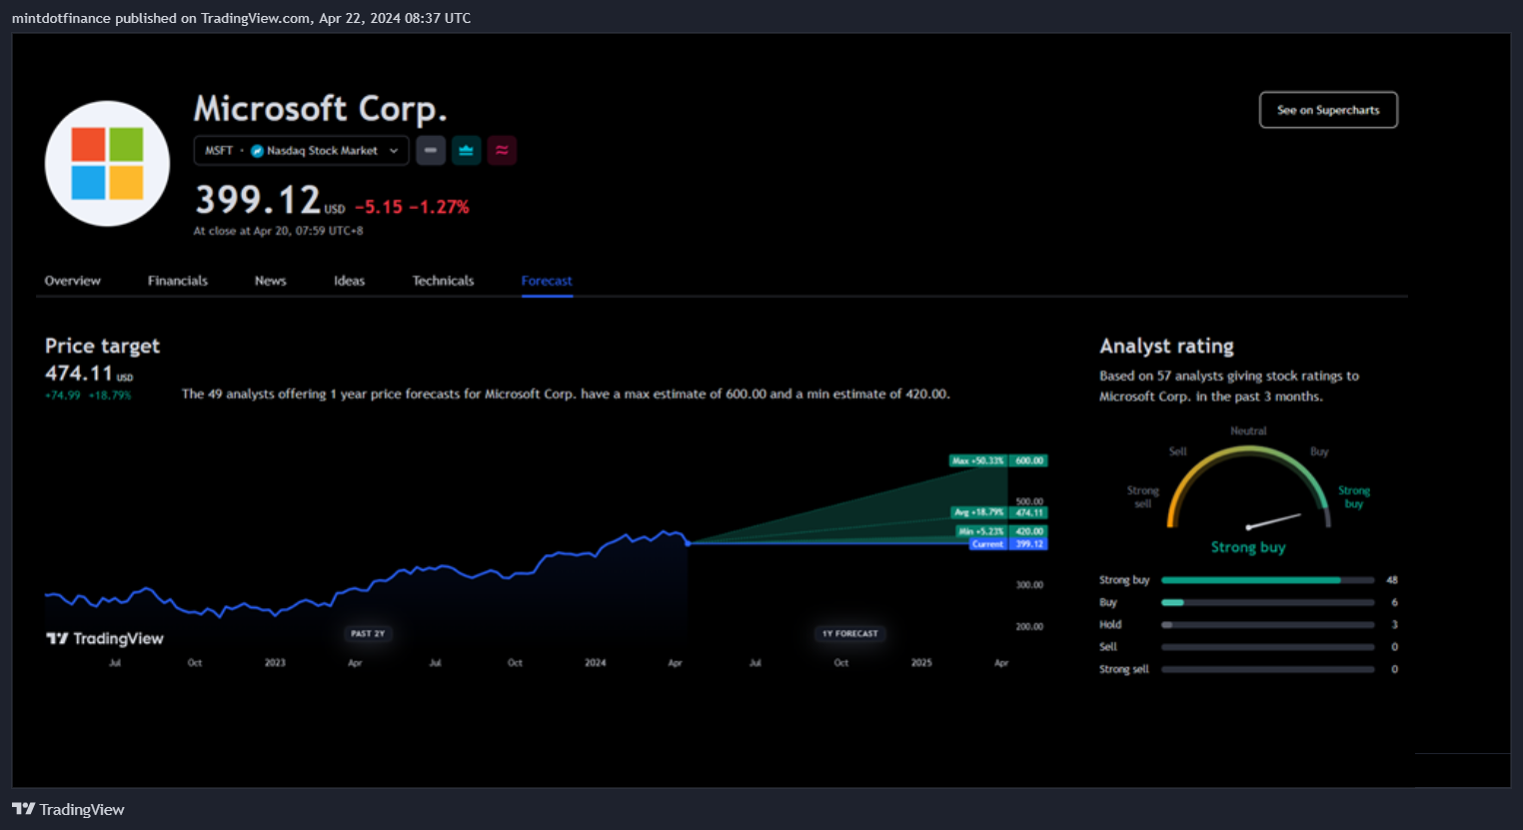Click the gray minus icon badge
The width and height of the screenshot is (1523, 830).
pos(431,151)
